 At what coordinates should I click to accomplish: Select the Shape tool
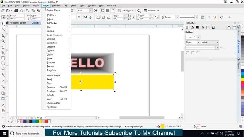click(3, 29)
